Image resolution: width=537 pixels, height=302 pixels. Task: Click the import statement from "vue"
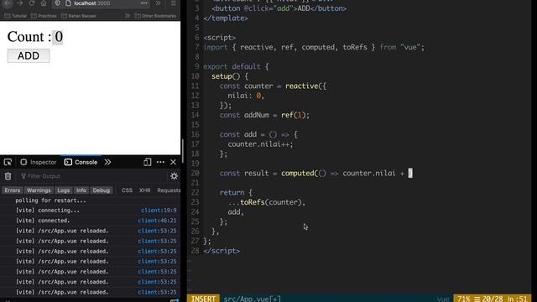click(x=314, y=47)
